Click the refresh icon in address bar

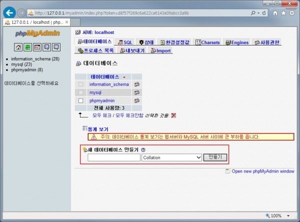click(x=264, y=13)
